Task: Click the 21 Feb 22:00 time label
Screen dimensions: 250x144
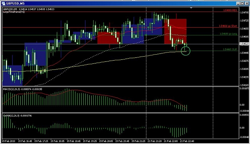Action: point(170,141)
